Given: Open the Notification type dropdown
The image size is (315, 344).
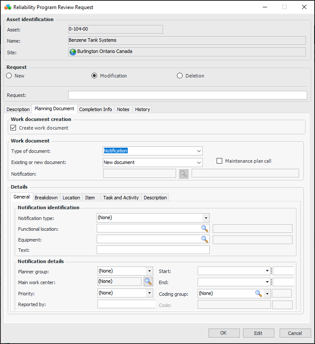Looking at the screenshot, I should point(206,218).
